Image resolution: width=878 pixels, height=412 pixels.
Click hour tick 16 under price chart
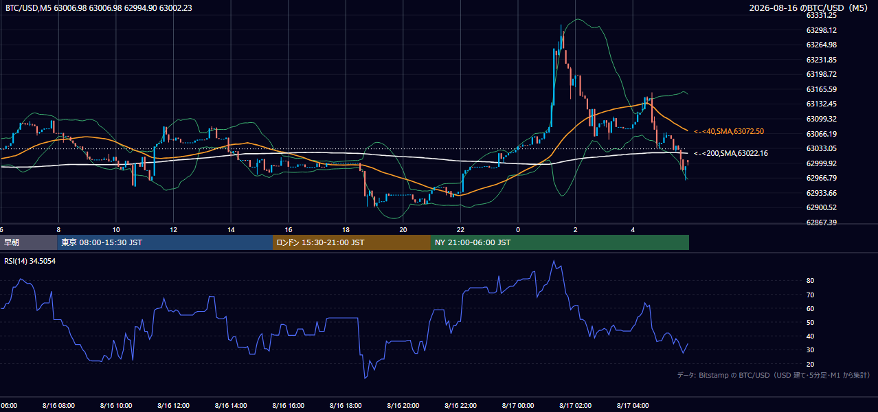click(x=289, y=229)
